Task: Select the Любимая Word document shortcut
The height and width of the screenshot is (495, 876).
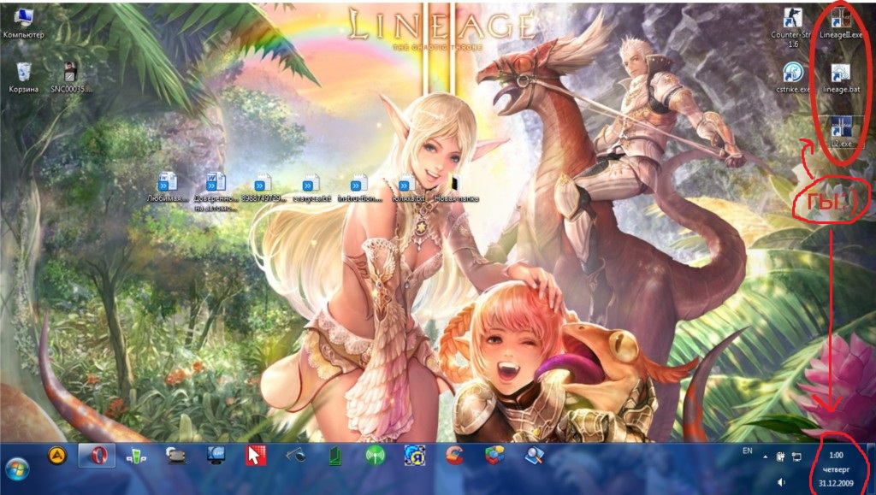Action: point(167,187)
